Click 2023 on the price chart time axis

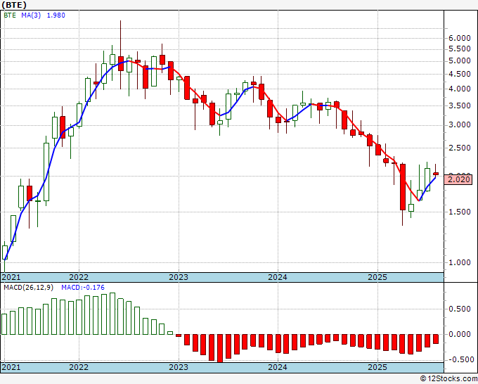pyautogui.click(x=179, y=277)
